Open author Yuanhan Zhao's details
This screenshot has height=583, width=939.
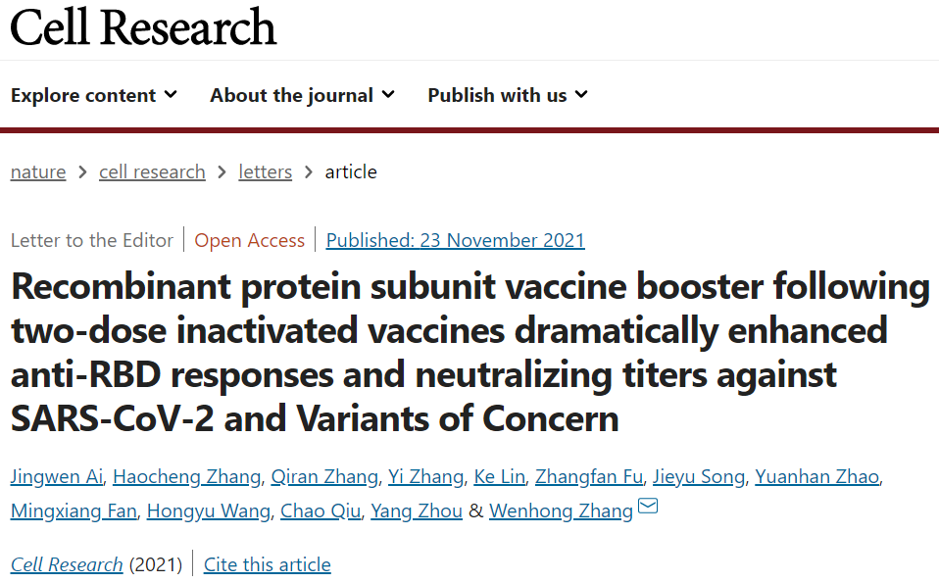[x=816, y=476]
